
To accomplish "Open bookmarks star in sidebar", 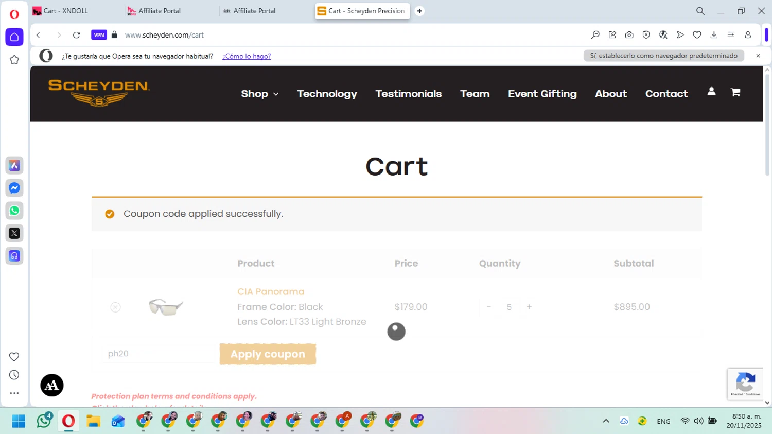I will pyautogui.click(x=14, y=60).
